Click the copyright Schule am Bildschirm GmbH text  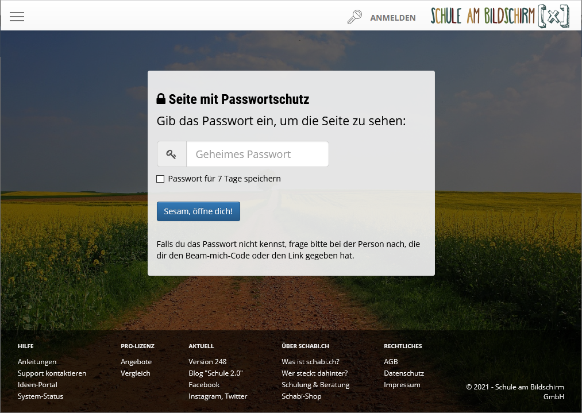pyautogui.click(x=515, y=392)
